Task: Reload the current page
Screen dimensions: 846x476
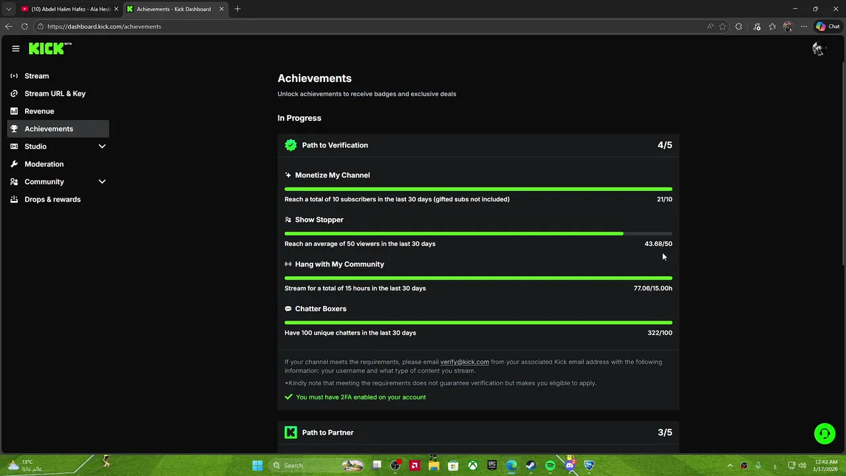Action: 24,26
